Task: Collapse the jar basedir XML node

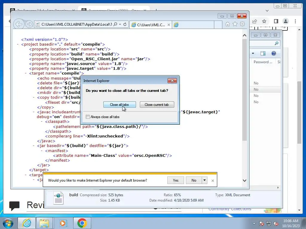Action: click(34, 146)
